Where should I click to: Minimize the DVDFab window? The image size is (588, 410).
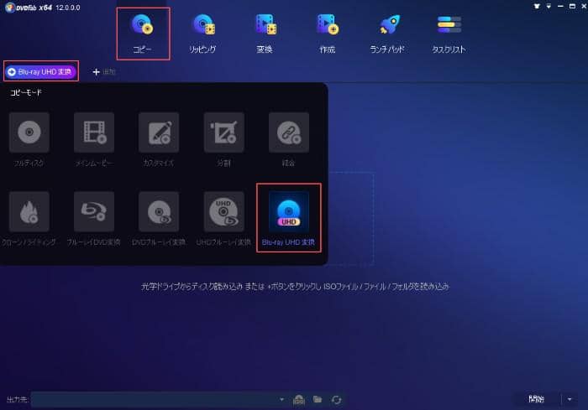pos(560,7)
